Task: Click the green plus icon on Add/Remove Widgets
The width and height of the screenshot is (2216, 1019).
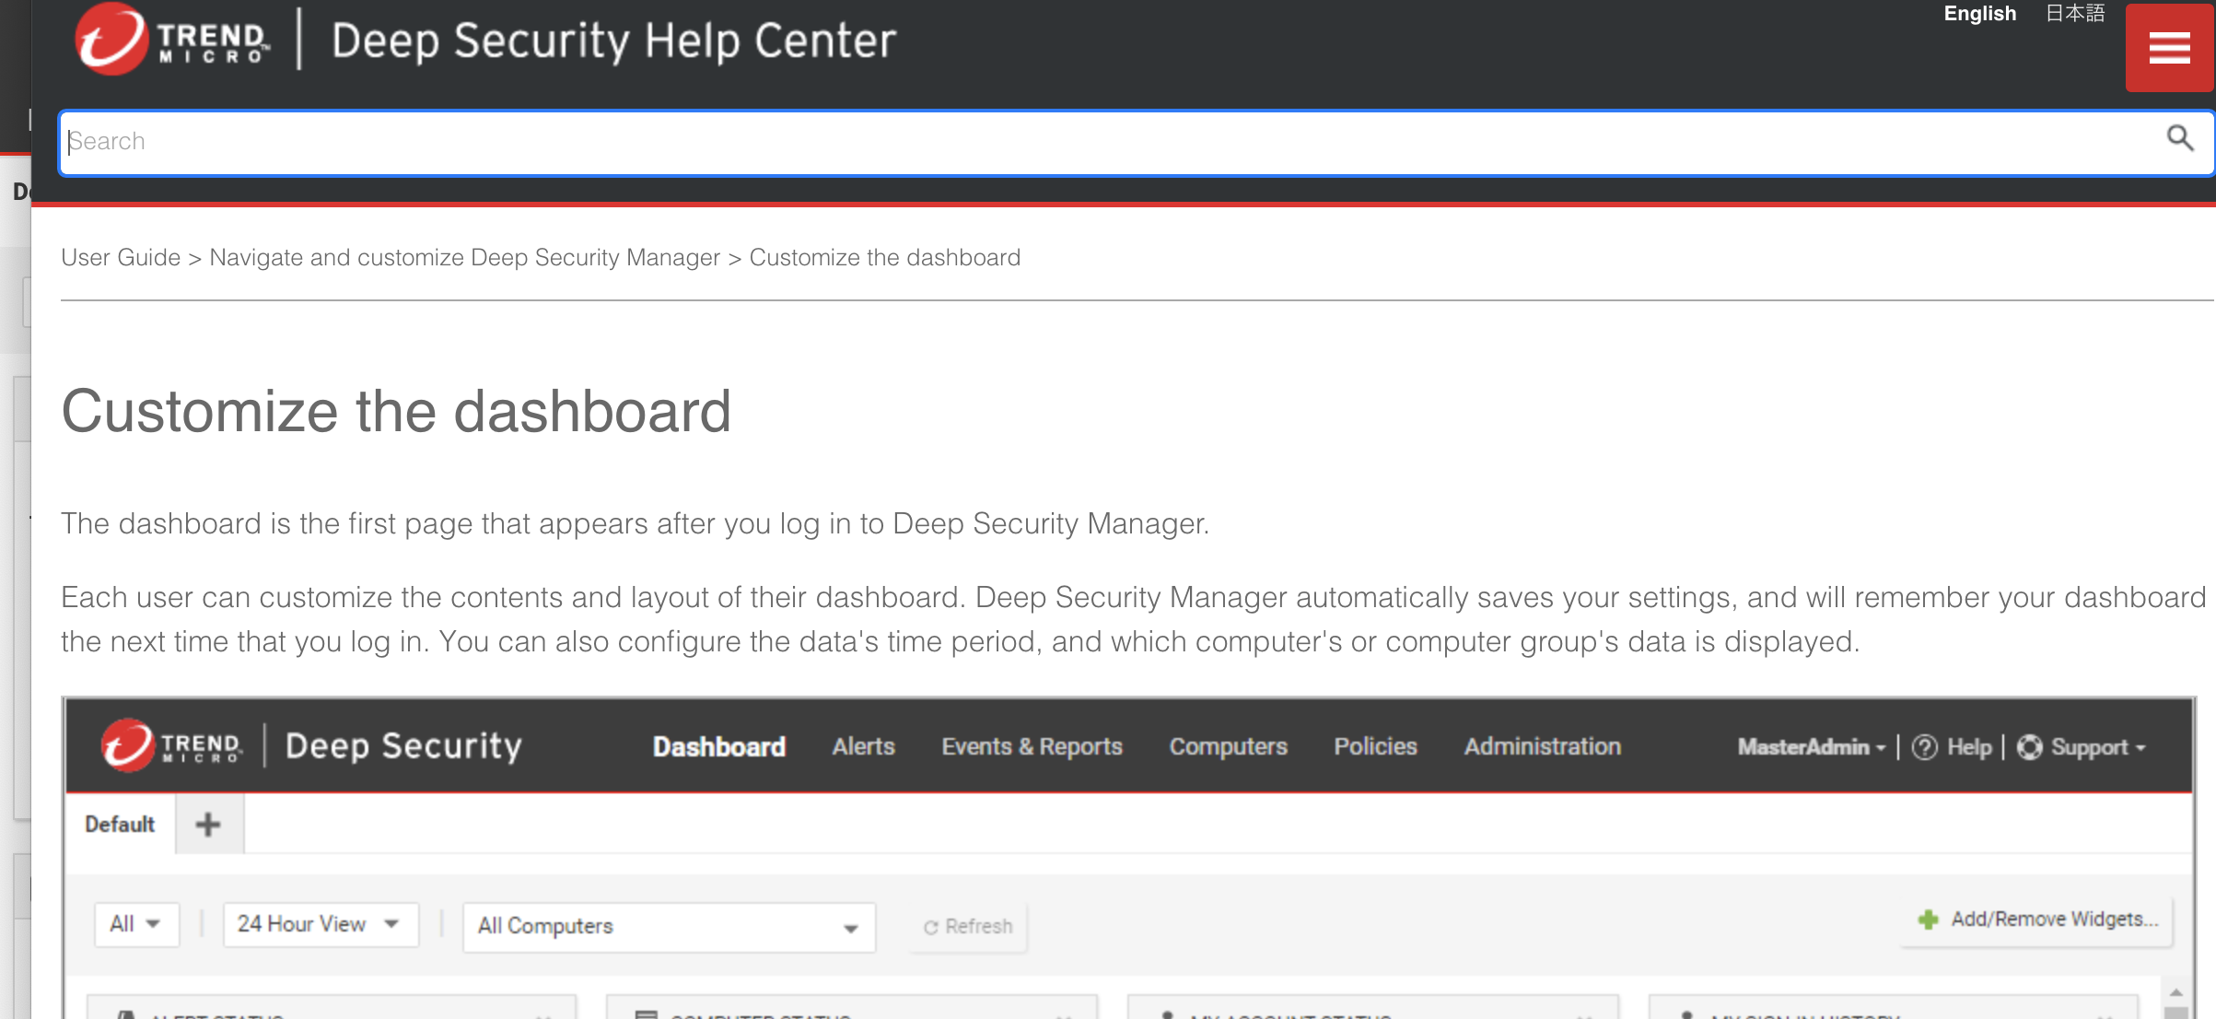Action: click(x=1928, y=919)
